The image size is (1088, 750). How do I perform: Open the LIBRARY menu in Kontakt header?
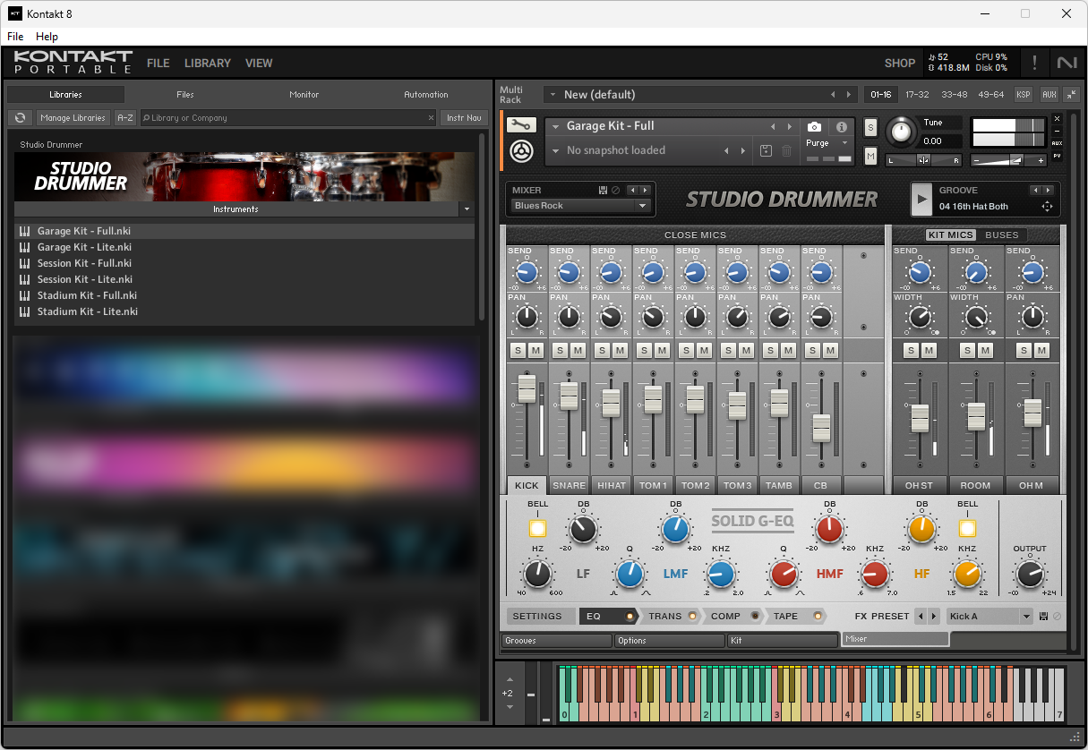tap(208, 64)
